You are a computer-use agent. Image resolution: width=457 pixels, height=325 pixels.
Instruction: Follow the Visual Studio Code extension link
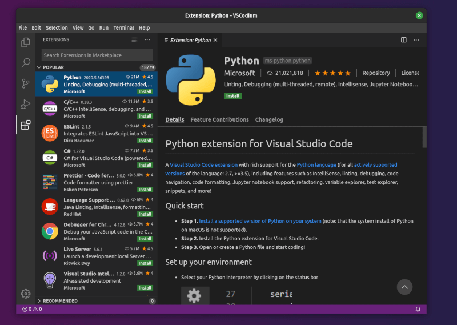204,165
